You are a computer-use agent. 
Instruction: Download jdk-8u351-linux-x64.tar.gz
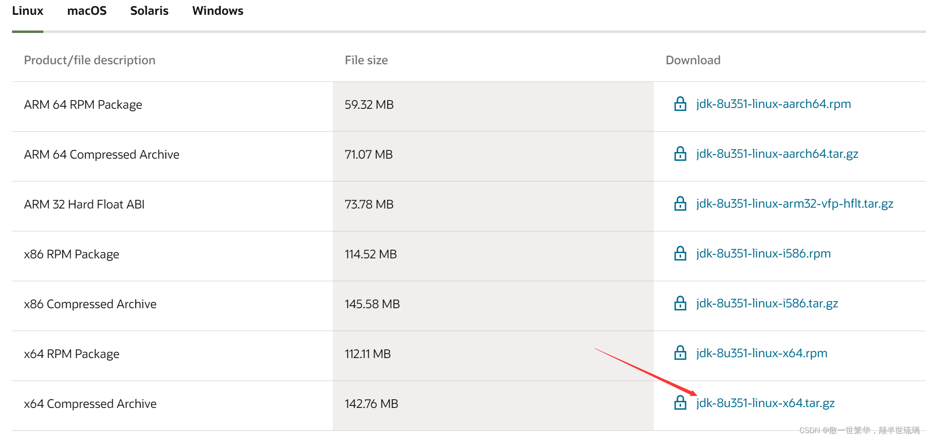pyautogui.click(x=766, y=403)
